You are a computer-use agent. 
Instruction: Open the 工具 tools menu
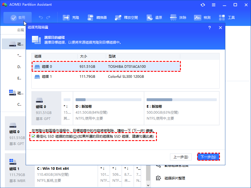point(227,18)
